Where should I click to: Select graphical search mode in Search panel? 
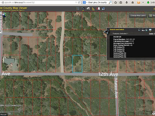pyautogui.click(x=140, y=30)
